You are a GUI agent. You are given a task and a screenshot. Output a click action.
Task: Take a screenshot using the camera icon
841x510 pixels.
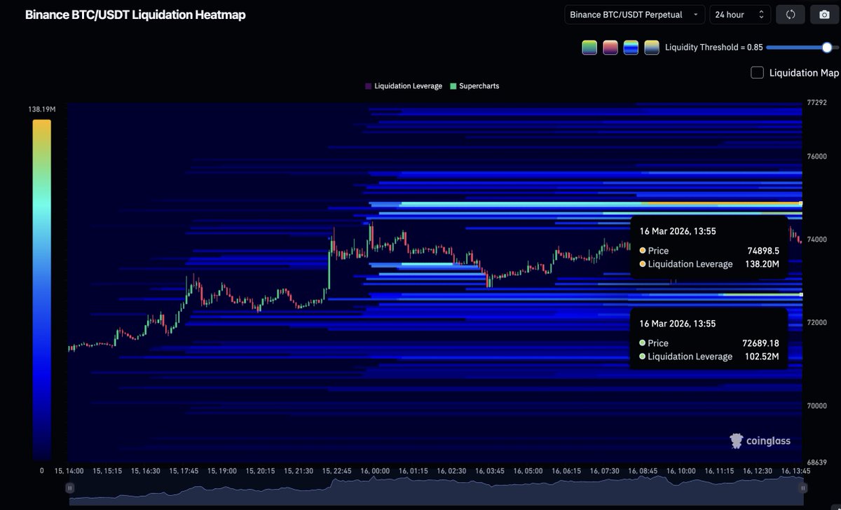pos(826,14)
